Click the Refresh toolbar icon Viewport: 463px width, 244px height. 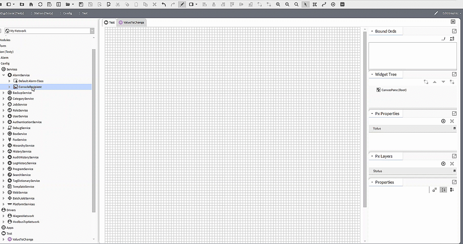pyautogui.click(x=40, y=4)
